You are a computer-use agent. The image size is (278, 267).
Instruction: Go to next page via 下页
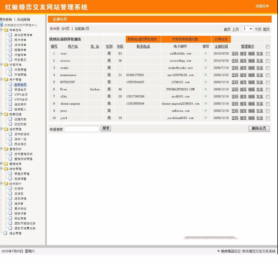(258, 29)
